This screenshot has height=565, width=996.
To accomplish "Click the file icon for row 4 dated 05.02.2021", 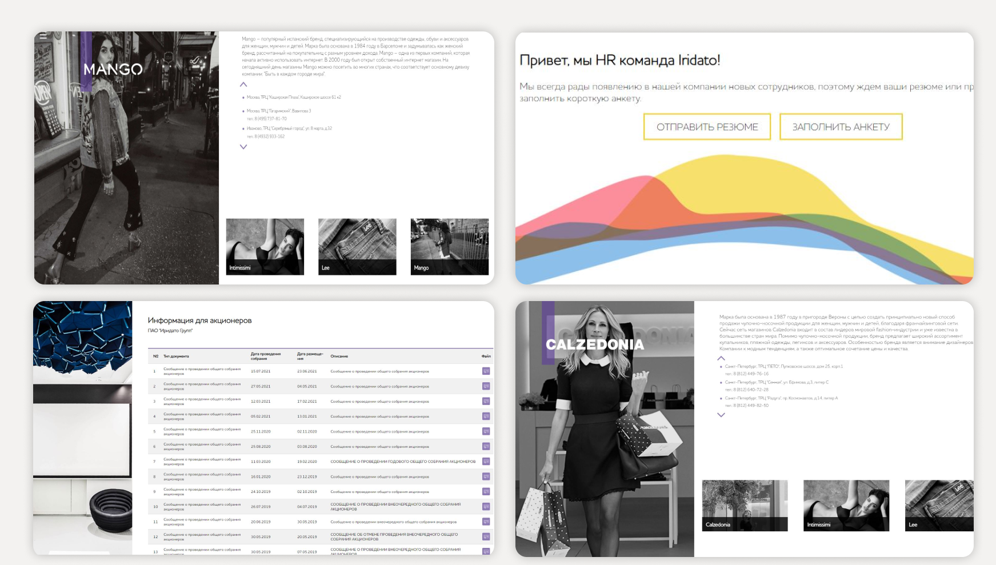I will (x=486, y=416).
